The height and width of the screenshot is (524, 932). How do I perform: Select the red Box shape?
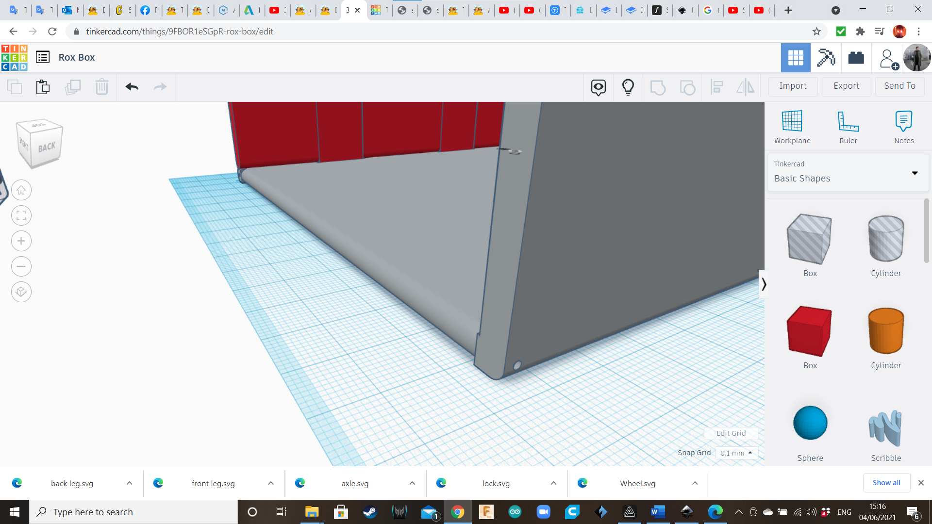pyautogui.click(x=810, y=332)
